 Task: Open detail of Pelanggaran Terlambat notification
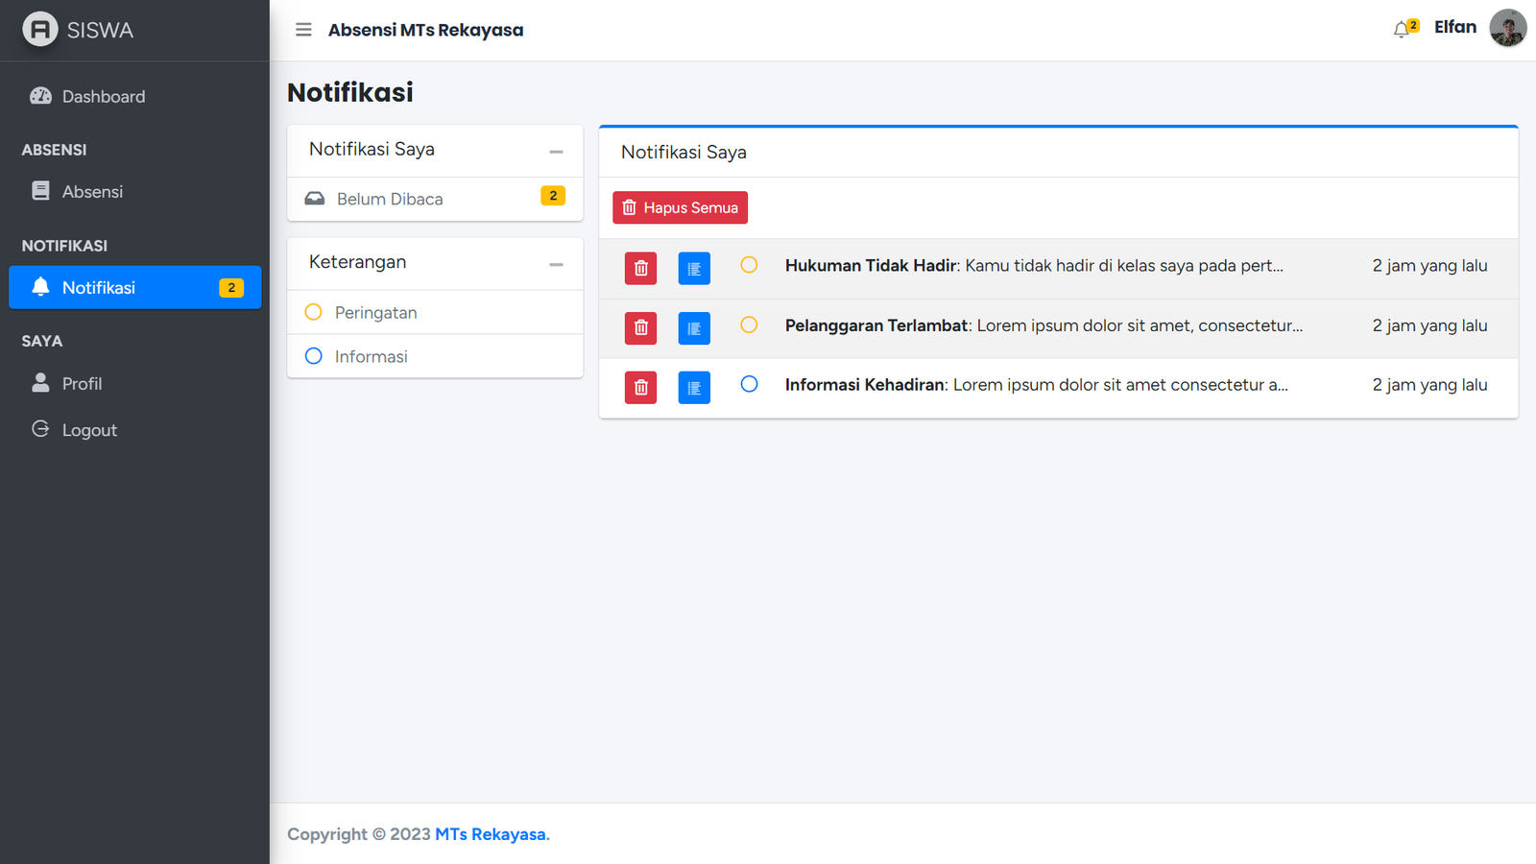pyautogui.click(x=694, y=328)
